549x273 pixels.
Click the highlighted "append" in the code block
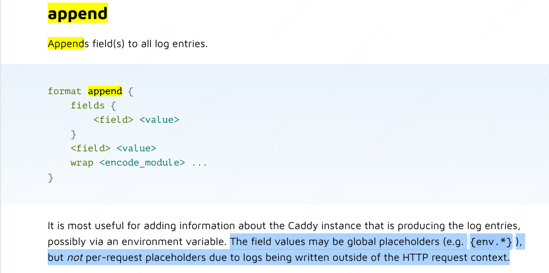[105, 91]
